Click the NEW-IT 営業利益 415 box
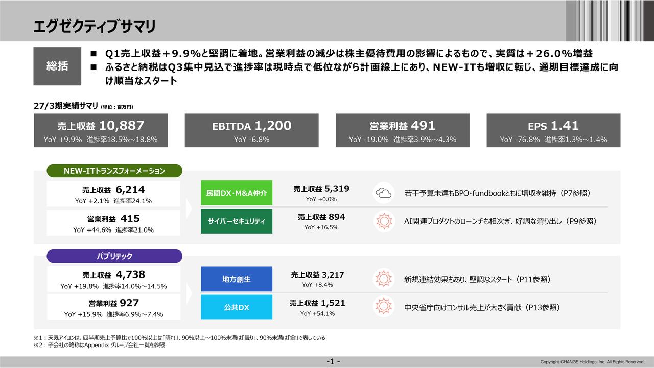 [113, 223]
